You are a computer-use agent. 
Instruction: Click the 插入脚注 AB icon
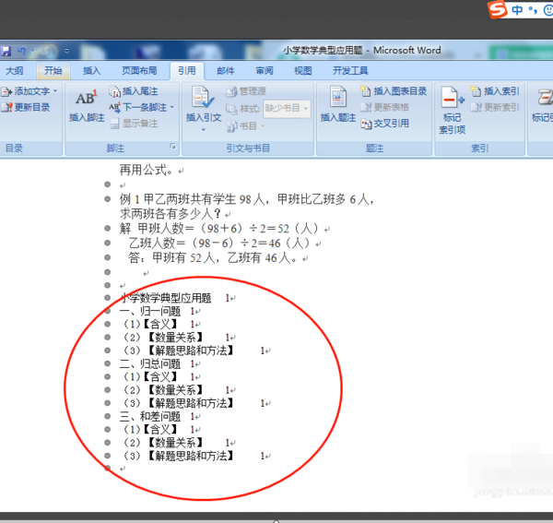[87, 99]
